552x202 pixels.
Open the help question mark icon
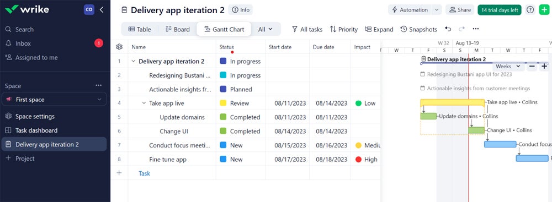point(530,10)
